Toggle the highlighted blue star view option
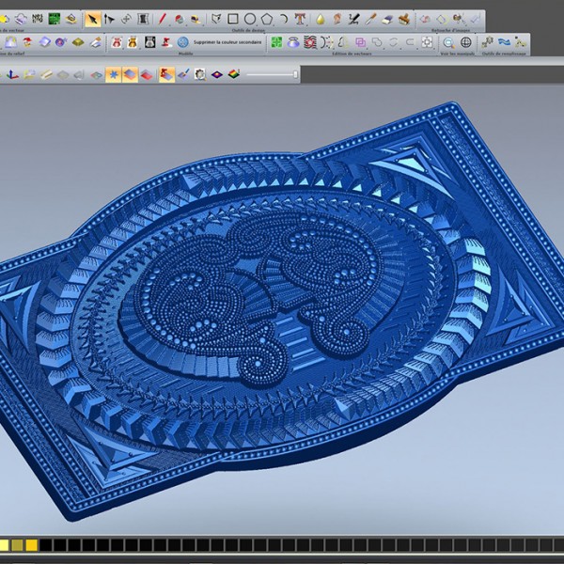The image size is (564, 564). [x=113, y=74]
